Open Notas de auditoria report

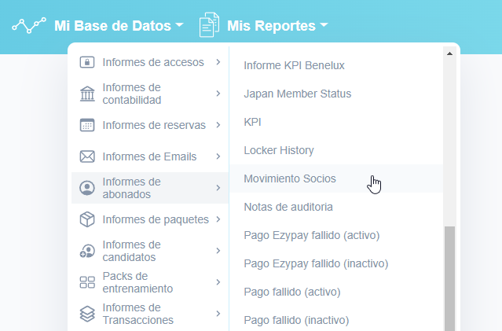pos(288,207)
